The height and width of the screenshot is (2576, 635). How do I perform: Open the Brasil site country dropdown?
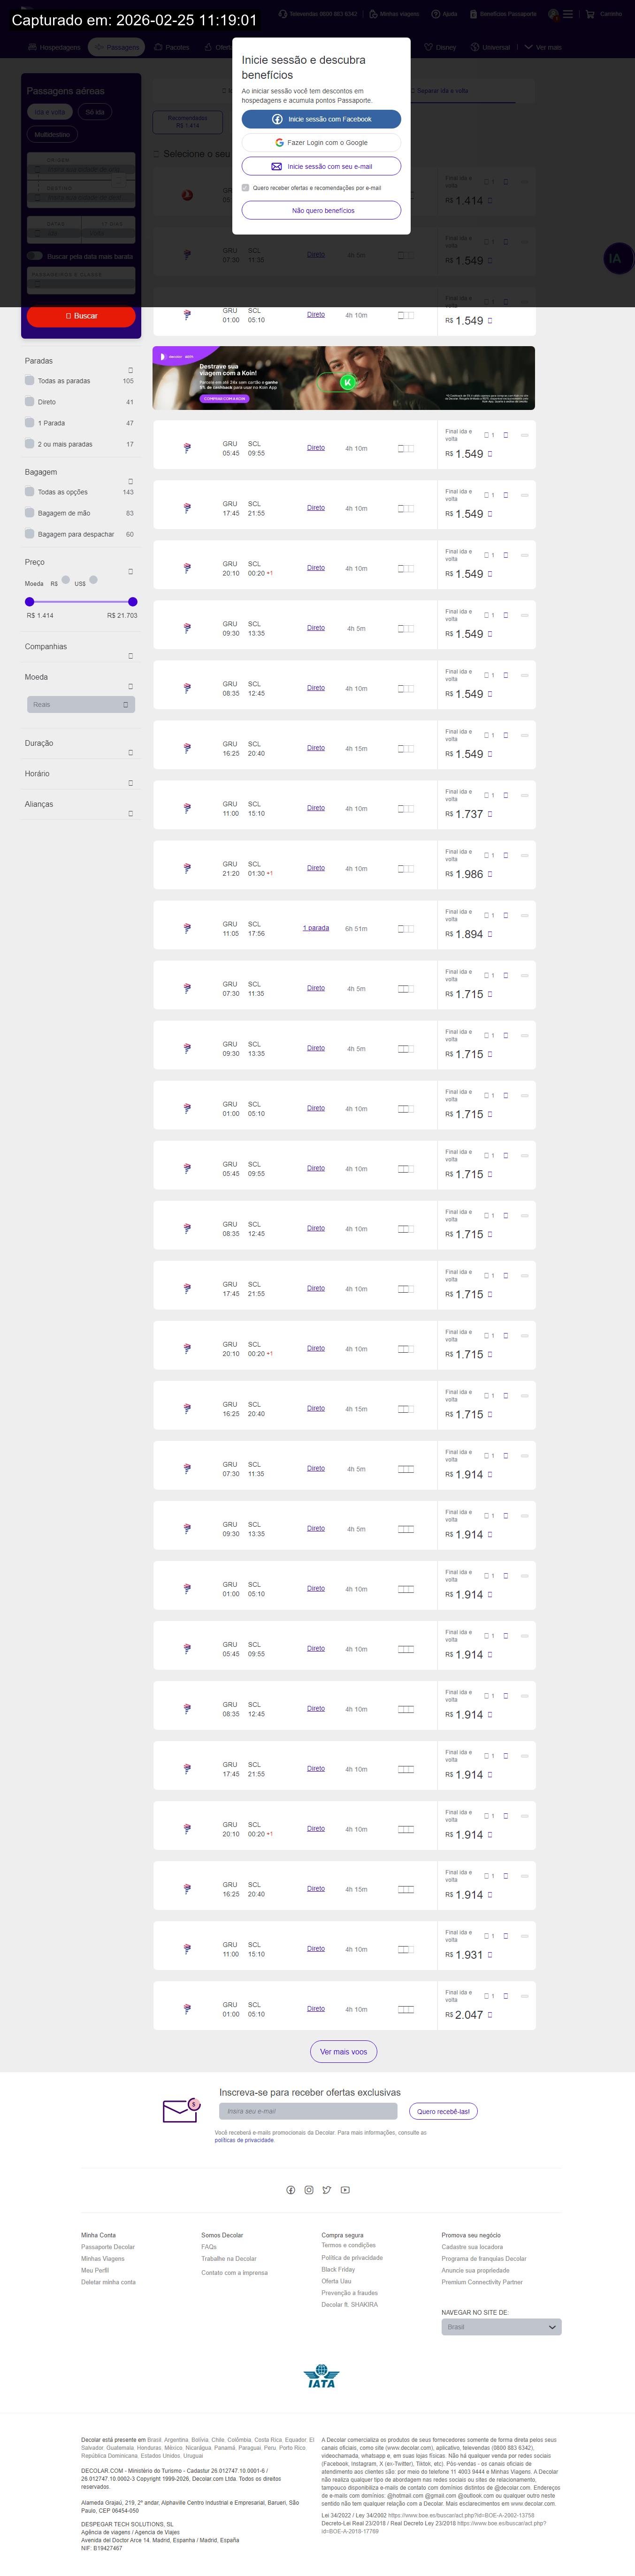[501, 2327]
